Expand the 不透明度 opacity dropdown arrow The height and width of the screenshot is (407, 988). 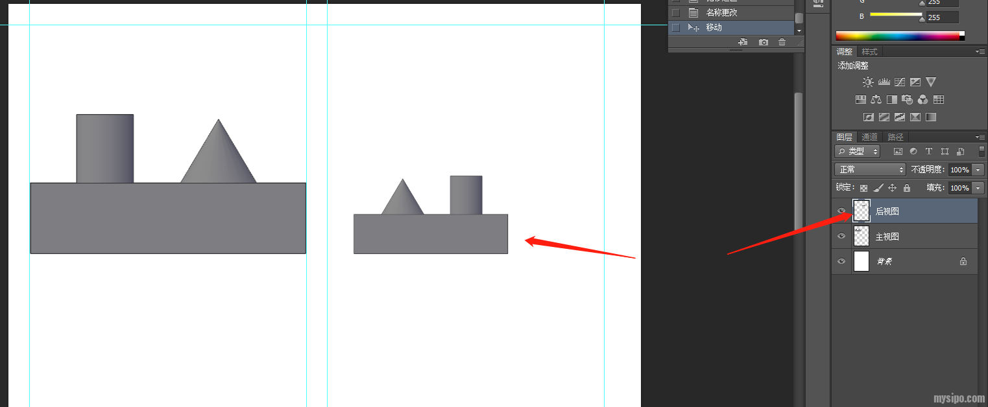coord(978,170)
